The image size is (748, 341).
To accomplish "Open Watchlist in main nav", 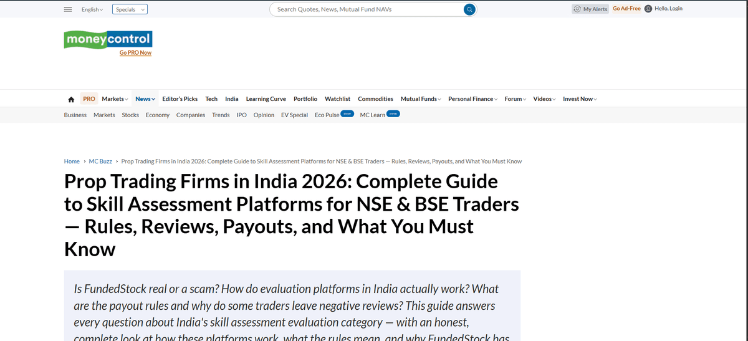I will [x=337, y=99].
